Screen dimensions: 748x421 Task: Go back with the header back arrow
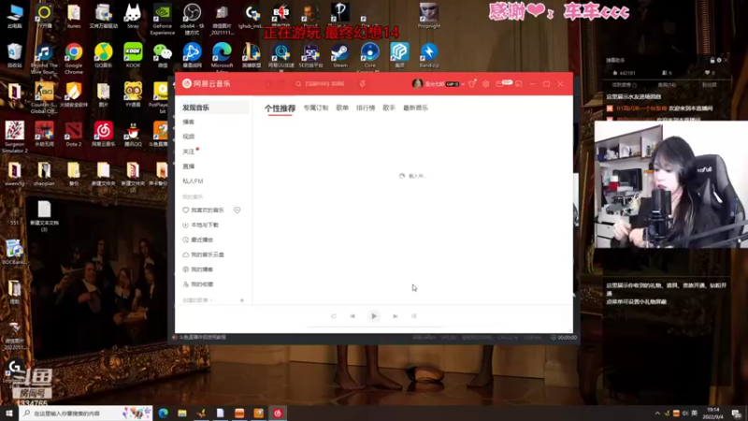pos(268,83)
